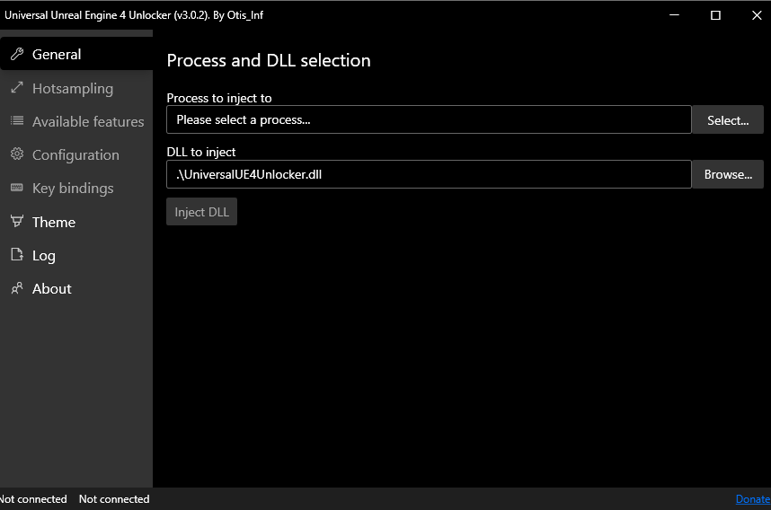
Task: Follow the Donate link
Action: coord(753,499)
